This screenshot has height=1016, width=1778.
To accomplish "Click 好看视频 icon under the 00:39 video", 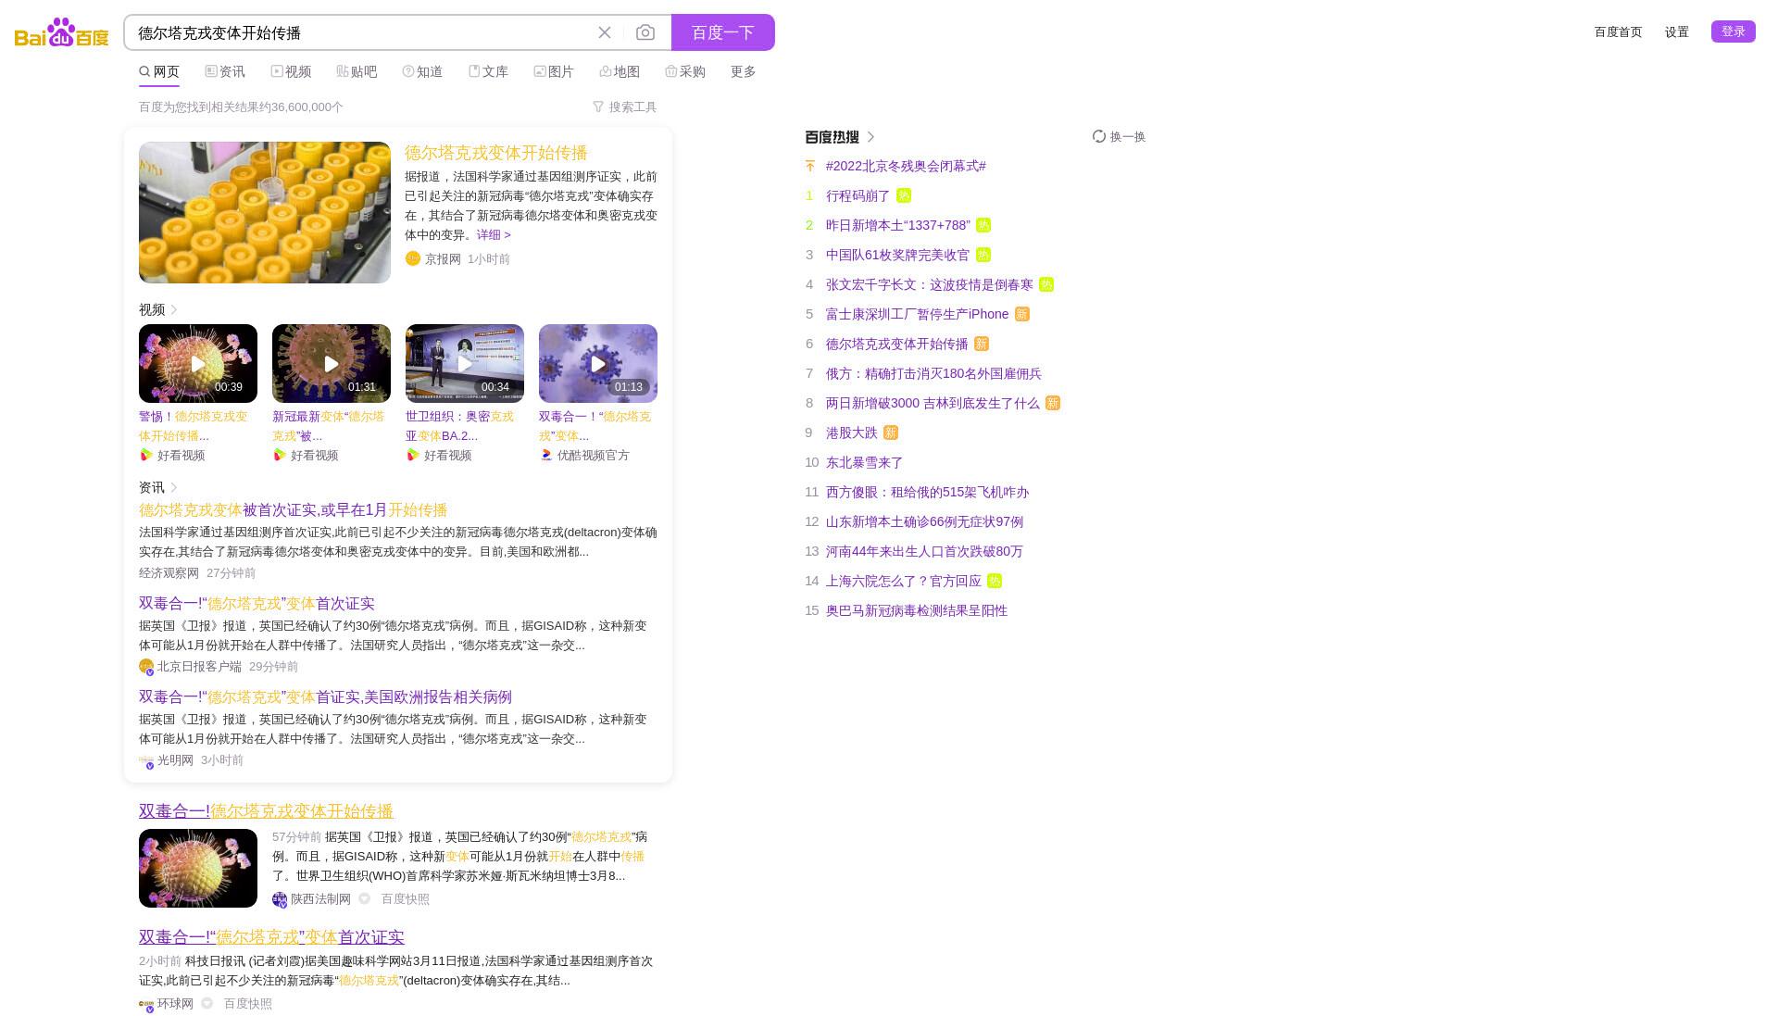I will pos(146,455).
